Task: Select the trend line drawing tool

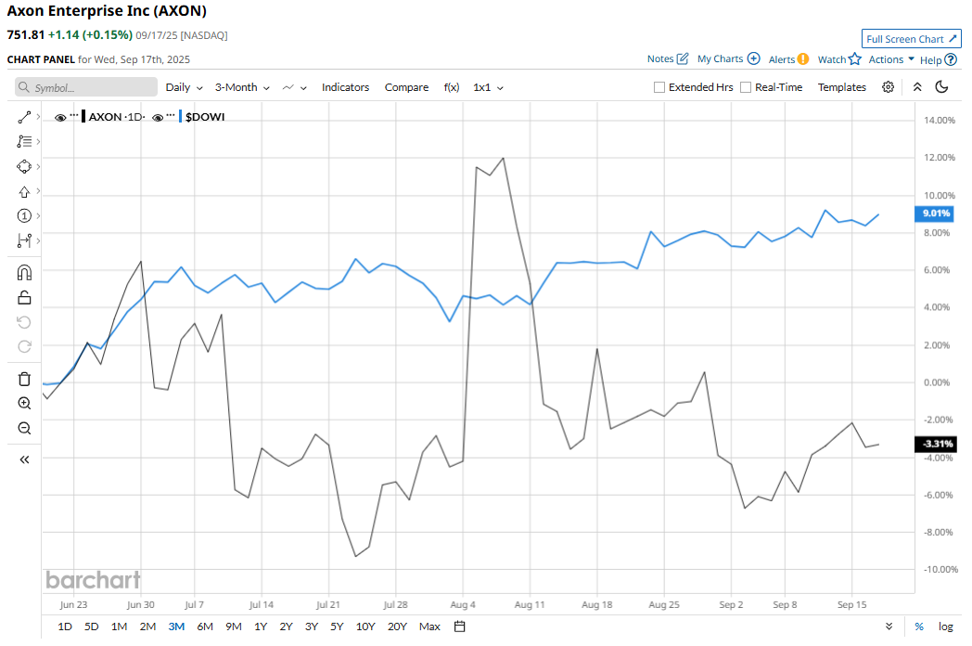Action: tap(24, 117)
